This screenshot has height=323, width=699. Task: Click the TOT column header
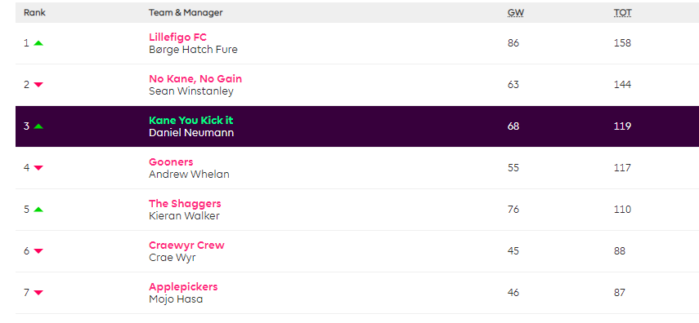coord(622,13)
